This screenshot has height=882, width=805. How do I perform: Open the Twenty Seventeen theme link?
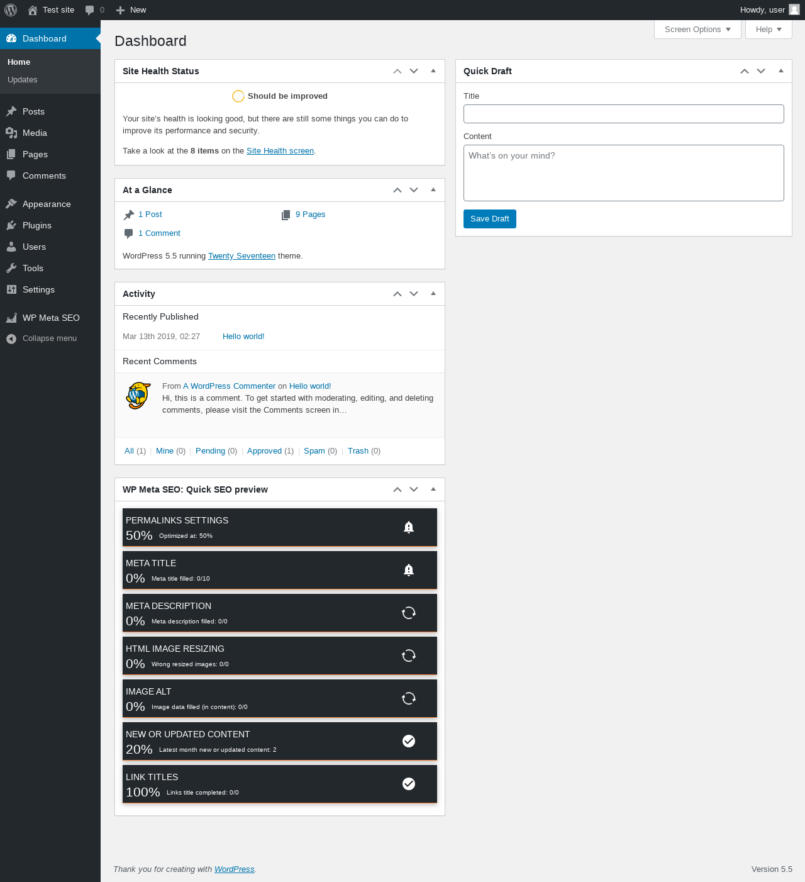point(241,256)
